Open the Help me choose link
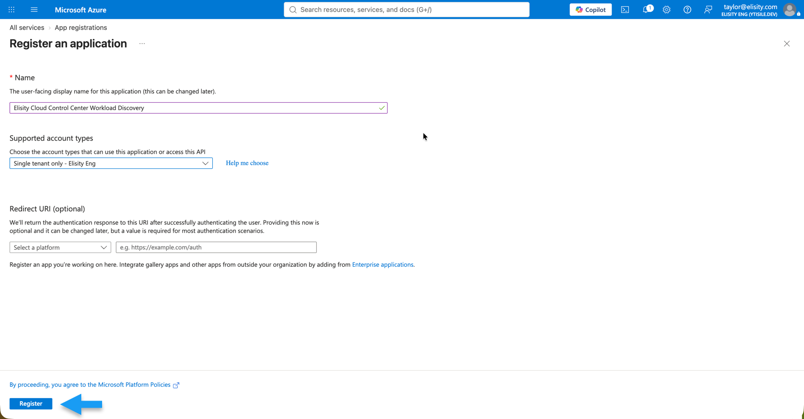804x419 pixels. [x=247, y=163]
